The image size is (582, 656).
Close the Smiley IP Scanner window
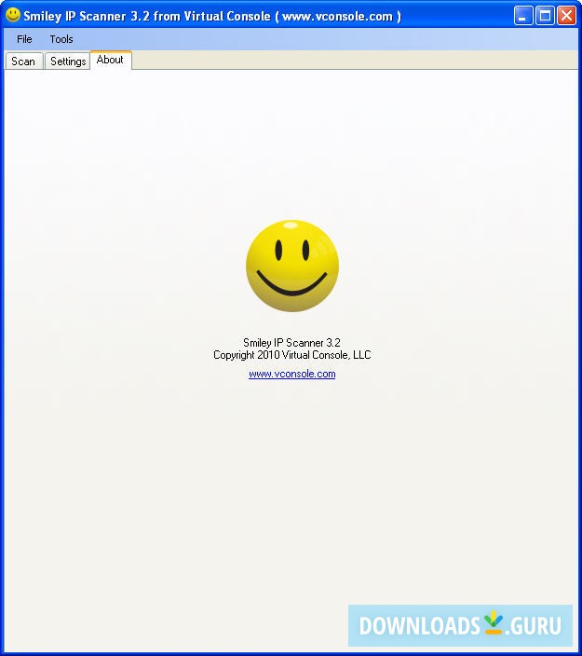point(566,16)
